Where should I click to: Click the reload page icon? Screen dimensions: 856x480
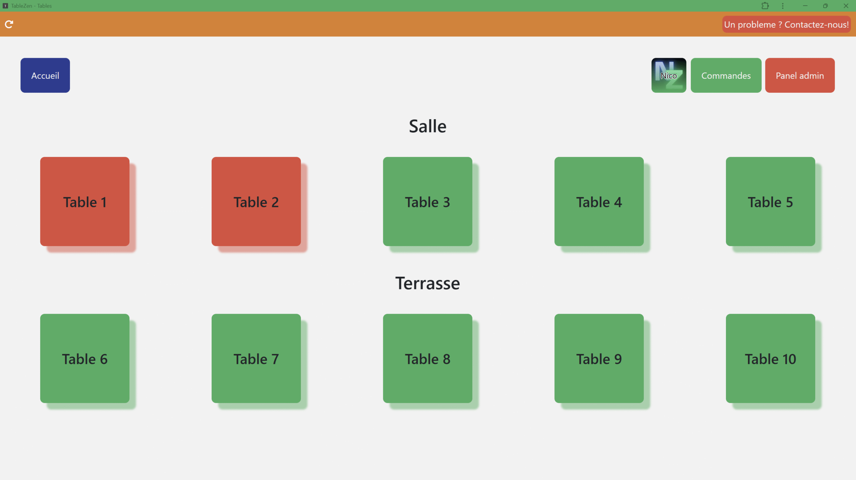pos(9,24)
